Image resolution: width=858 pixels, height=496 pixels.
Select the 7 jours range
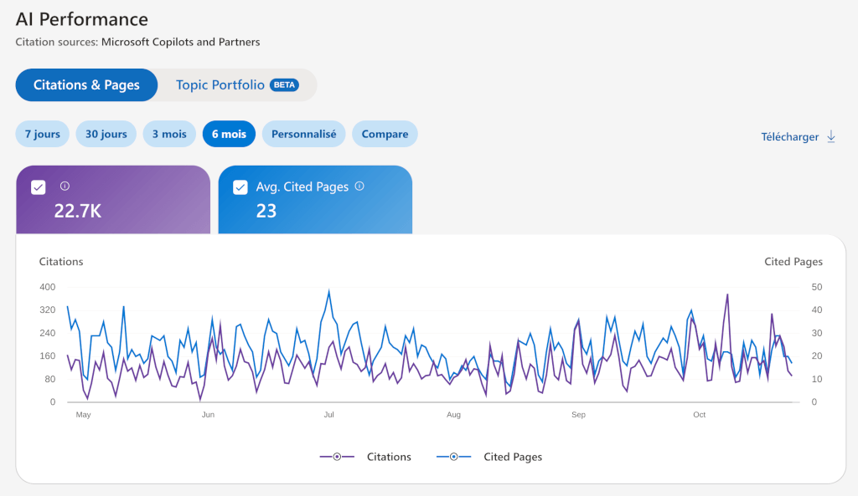(43, 134)
